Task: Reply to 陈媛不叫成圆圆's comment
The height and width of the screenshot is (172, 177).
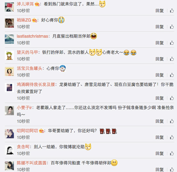Action: (160, 170)
